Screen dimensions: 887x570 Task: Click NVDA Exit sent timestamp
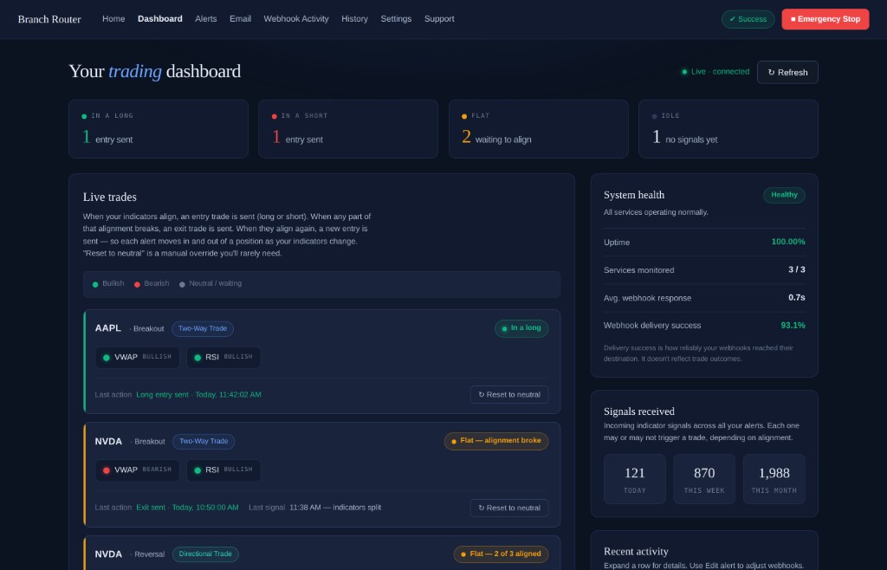(187, 508)
